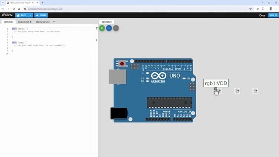
Task: Click the Arduino black power jack
Action: point(119,113)
